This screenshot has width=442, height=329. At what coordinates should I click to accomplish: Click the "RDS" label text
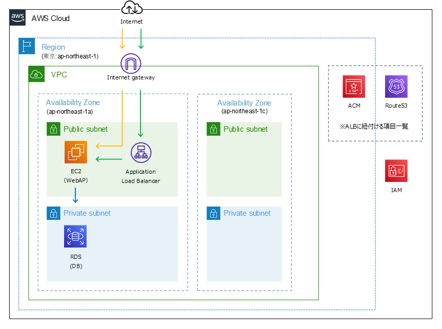click(76, 257)
